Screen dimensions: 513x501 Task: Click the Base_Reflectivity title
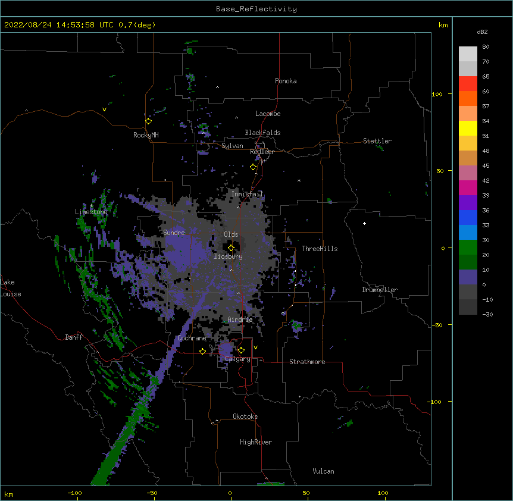coord(256,9)
